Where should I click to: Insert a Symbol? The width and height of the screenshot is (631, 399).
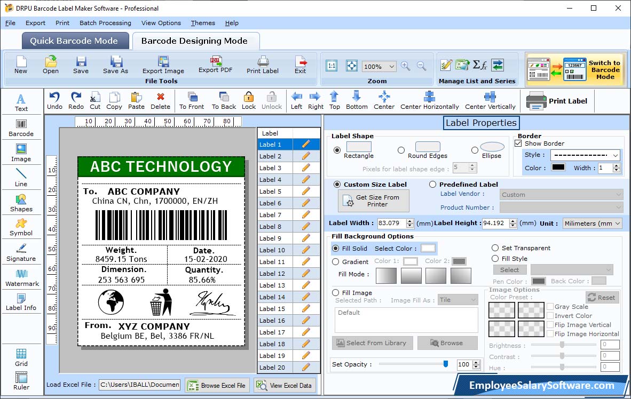click(x=21, y=227)
